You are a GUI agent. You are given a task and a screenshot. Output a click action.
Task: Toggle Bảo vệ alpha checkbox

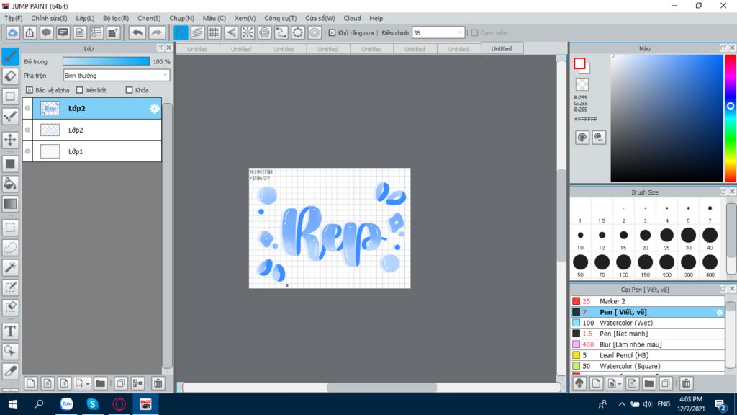click(x=29, y=90)
